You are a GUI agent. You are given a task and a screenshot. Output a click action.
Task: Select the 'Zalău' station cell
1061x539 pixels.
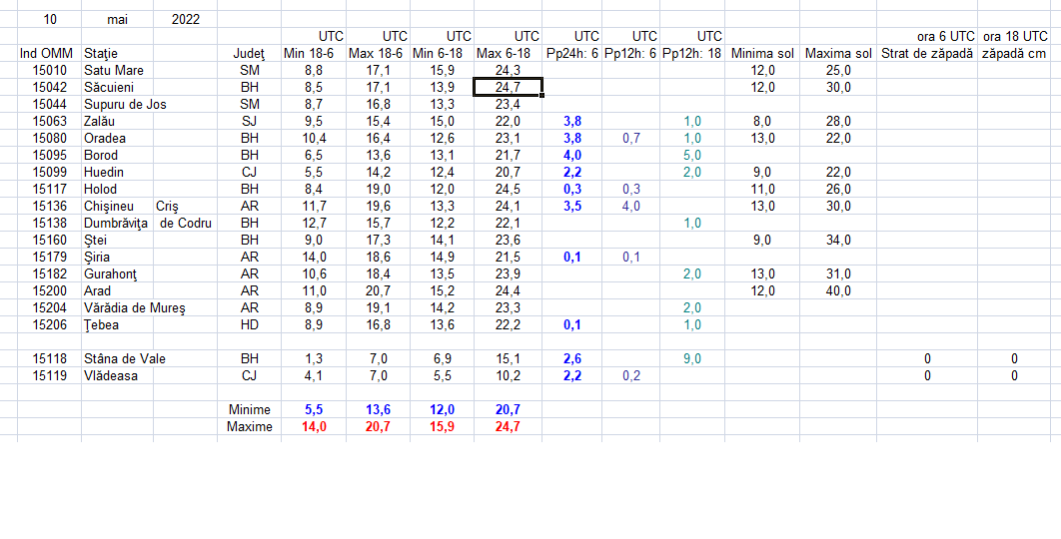[117, 121]
